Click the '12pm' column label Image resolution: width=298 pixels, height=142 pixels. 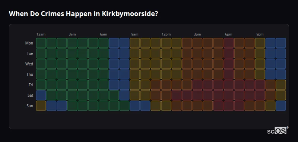click(x=166, y=34)
